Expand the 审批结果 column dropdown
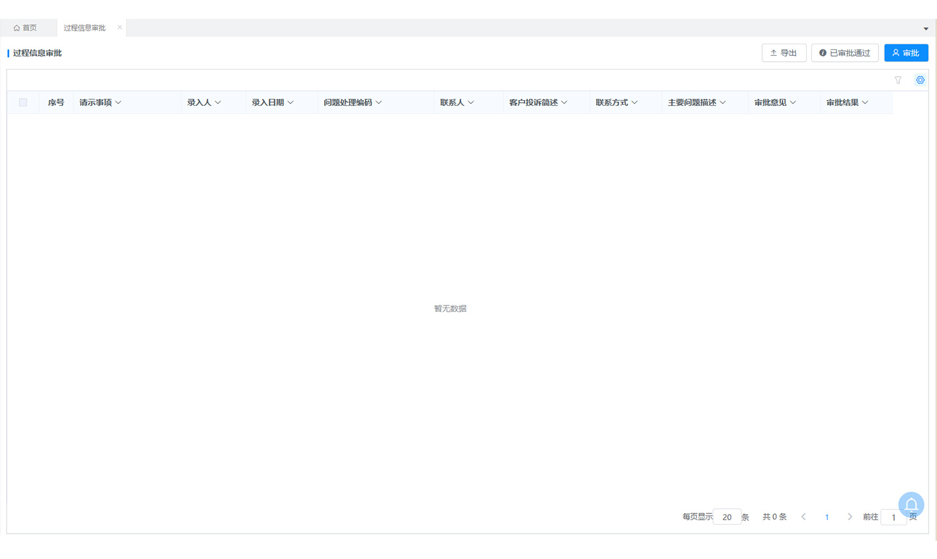This screenshot has width=937, height=559. (x=865, y=103)
